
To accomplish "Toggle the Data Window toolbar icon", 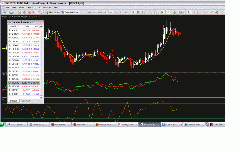I will 24,12.
